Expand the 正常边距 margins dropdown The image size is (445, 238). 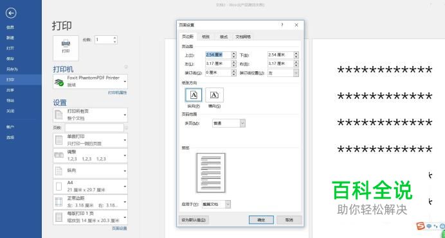click(90, 202)
